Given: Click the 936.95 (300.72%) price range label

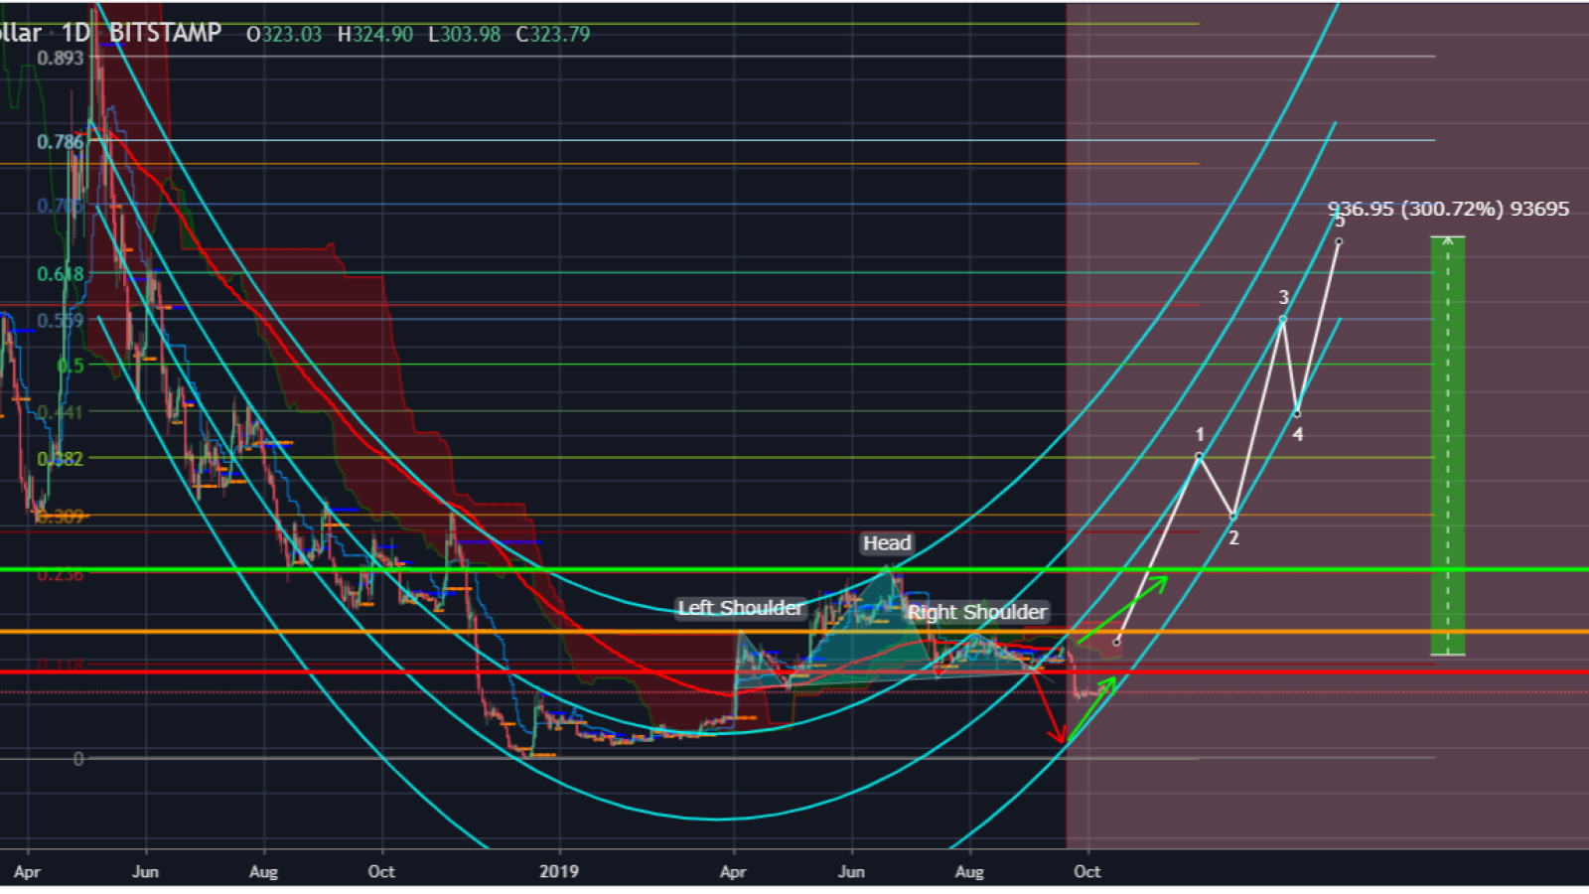Looking at the screenshot, I should [x=1448, y=209].
